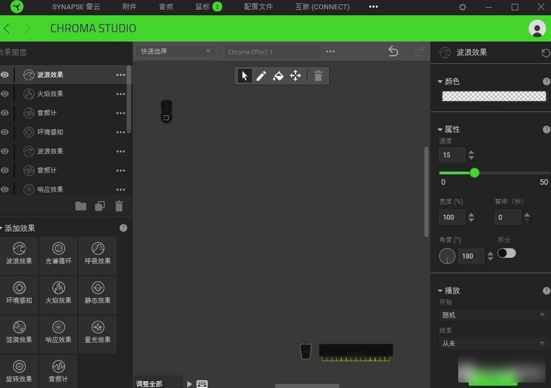551x388 pixels.
Task: Open the 配置文件 tab
Action: 258,7
